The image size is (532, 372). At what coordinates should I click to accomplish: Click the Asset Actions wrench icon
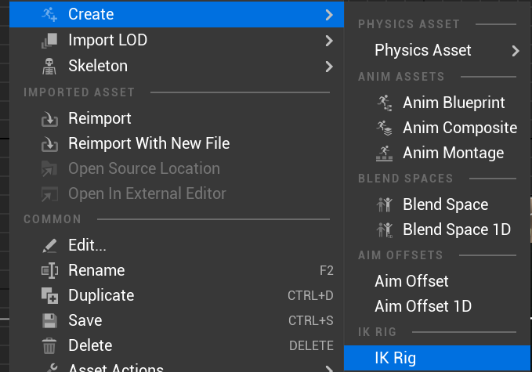tap(51, 368)
